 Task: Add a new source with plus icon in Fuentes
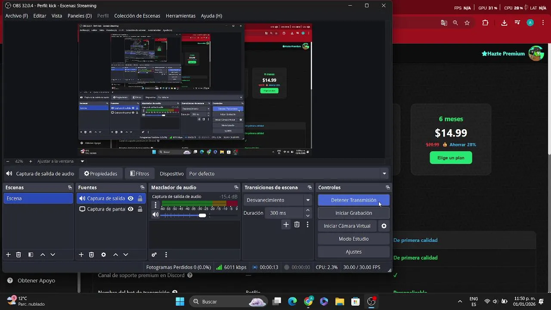(81, 255)
